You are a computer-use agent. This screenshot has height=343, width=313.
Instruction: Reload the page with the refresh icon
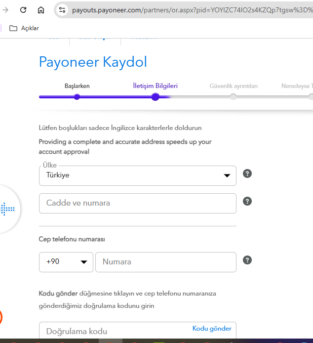pos(23,10)
